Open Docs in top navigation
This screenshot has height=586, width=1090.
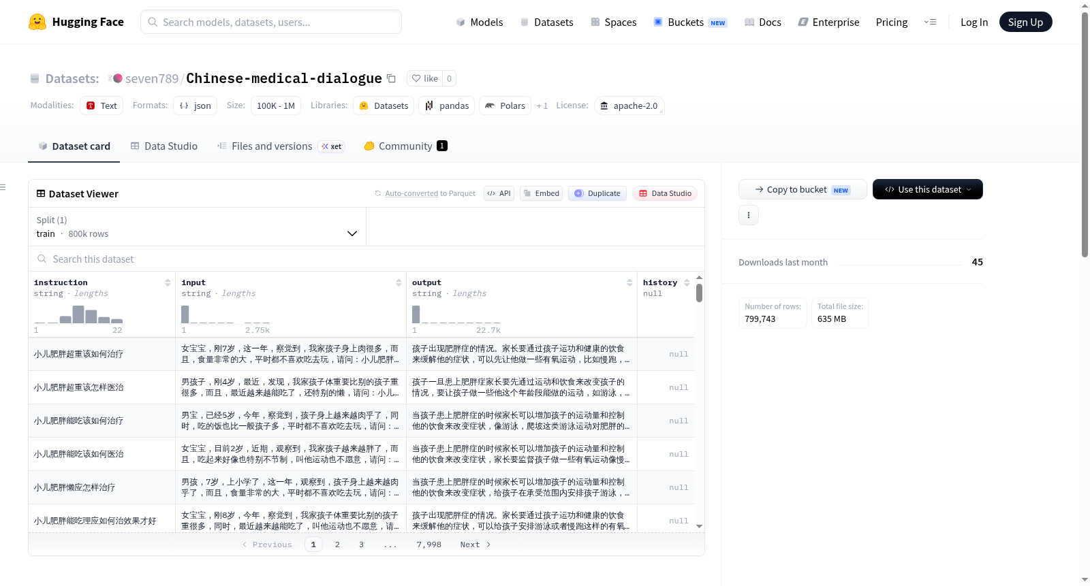763,22
